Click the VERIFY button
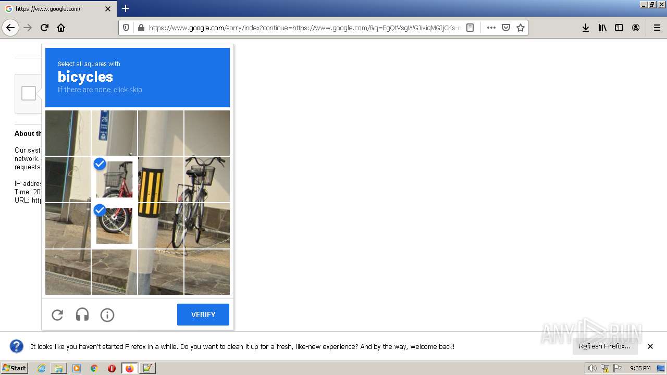Screen dimensions: 667x375 point(203,315)
